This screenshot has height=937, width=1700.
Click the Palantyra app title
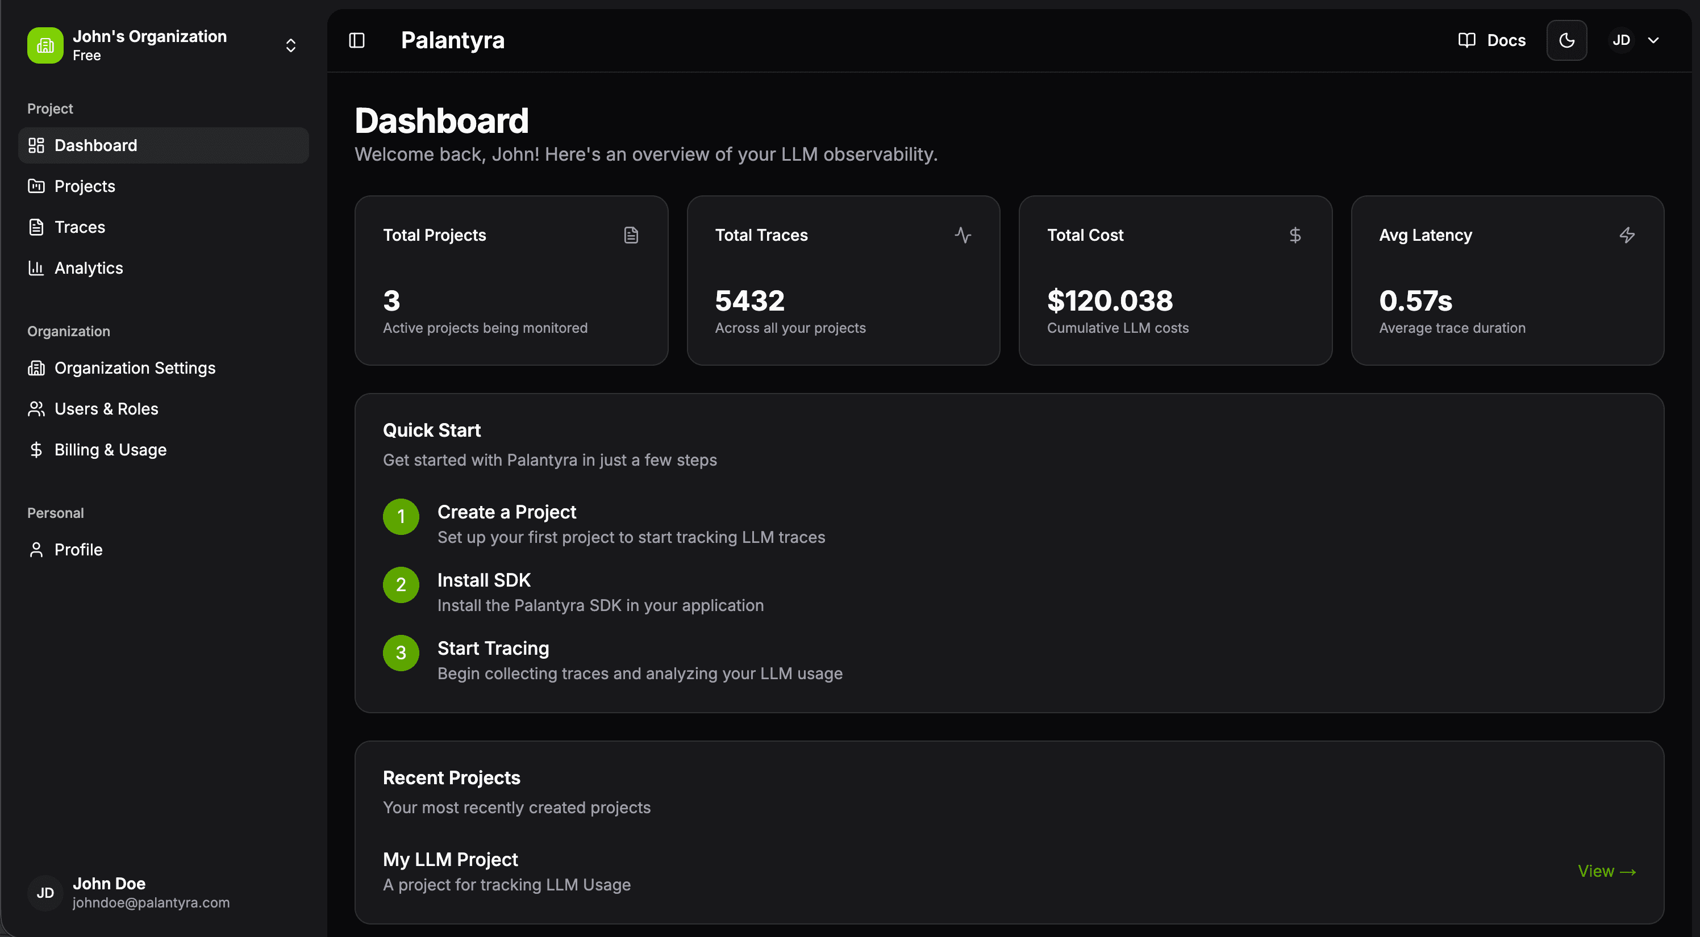(453, 40)
